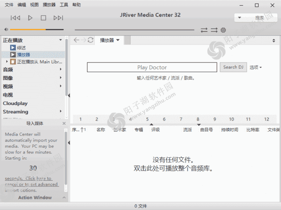Focus the top-right 搜索 search field

tap(256, 17)
